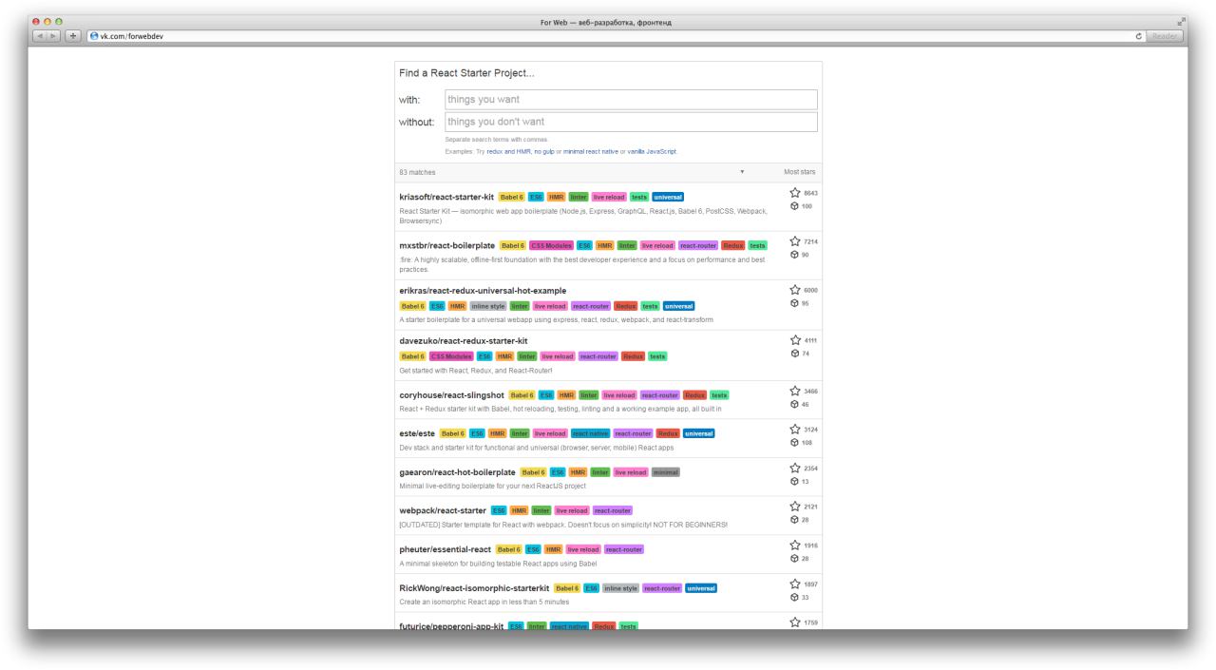The height and width of the screenshot is (670, 1216).
Task: Try the 'minimal react native' example link
Action: click(x=590, y=151)
